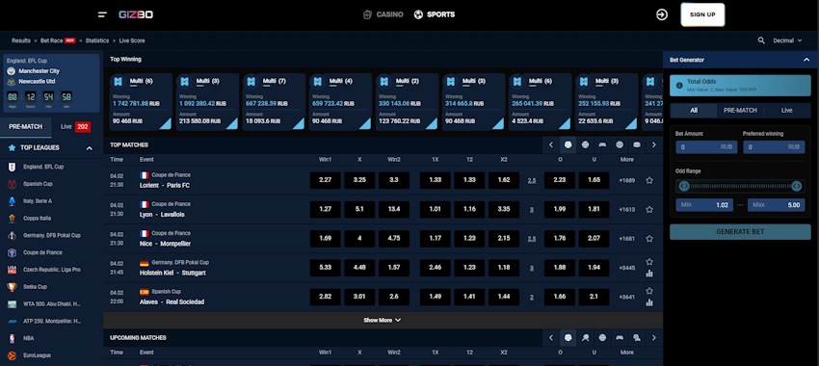819x366 pixels.
Task: Go to next sports in Top Matches
Action: [654, 144]
